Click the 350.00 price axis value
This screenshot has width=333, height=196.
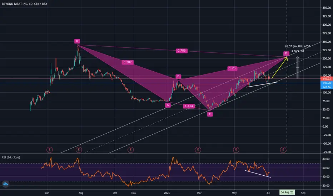[327, 7]
